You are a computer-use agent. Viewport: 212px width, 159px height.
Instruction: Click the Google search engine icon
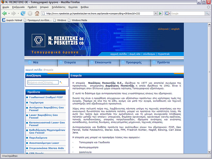click(x=167, y=14)
